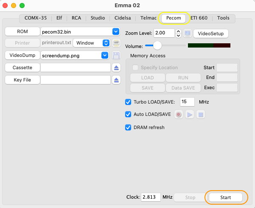The width and height of the screenshot is (255, 208).
Task: Switch to the Elf tab
Action: tap(59, 18)
